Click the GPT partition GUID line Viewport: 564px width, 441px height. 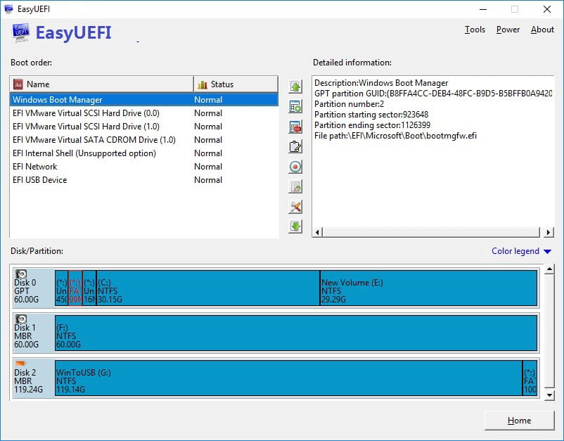(x=433, y=94)
